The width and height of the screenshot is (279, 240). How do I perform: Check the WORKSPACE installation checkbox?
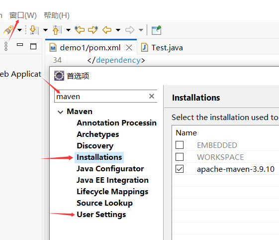[x=180, y=157]
